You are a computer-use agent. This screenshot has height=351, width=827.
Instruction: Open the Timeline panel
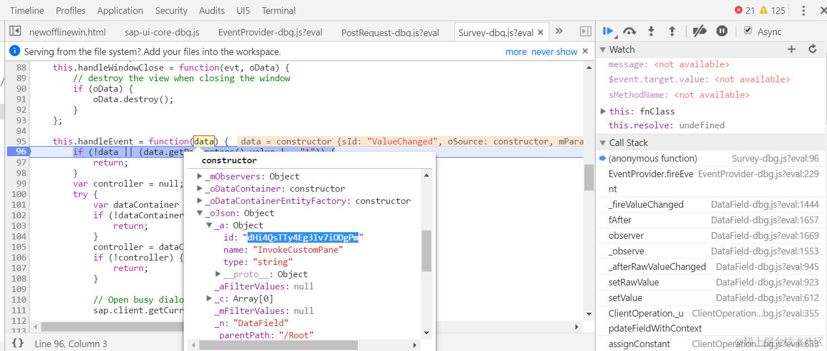point(27,11)
